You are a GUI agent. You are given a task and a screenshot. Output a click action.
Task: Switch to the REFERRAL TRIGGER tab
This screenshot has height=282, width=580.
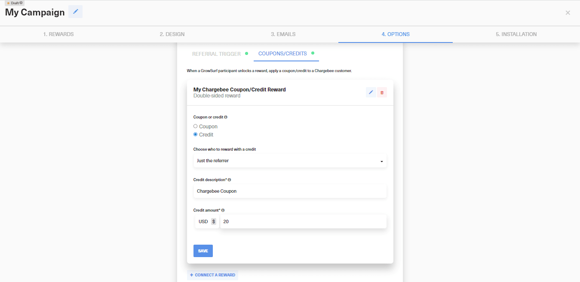coord(216,54)
